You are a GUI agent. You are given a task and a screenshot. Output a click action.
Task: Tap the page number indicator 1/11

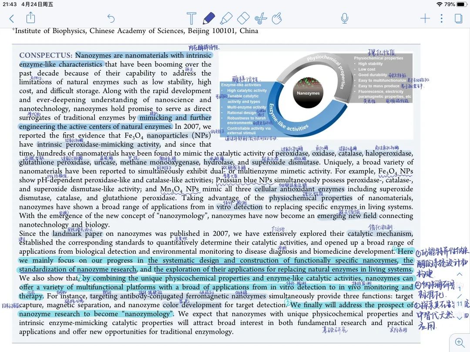point(459,296)
